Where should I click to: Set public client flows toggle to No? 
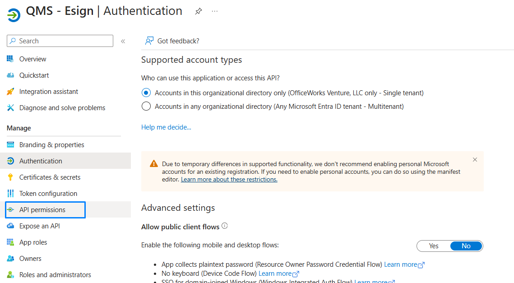466,246
